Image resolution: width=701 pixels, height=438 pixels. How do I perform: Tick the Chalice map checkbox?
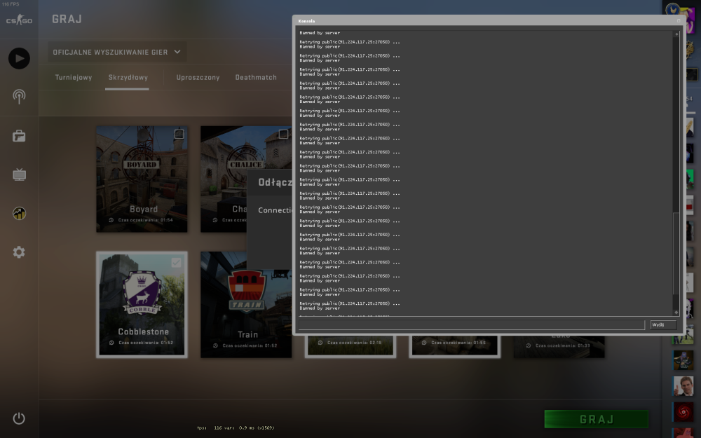[283, 134]
